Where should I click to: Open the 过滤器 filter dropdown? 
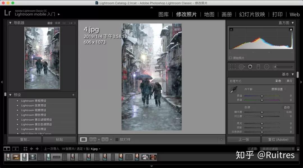tap(277, 149)
